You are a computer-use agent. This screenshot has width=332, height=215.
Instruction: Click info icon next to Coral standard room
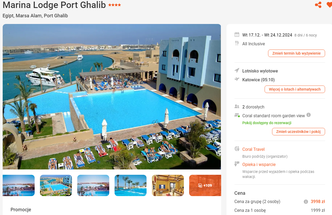pos(309,115)
